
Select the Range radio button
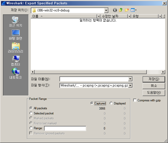point(31,128)
